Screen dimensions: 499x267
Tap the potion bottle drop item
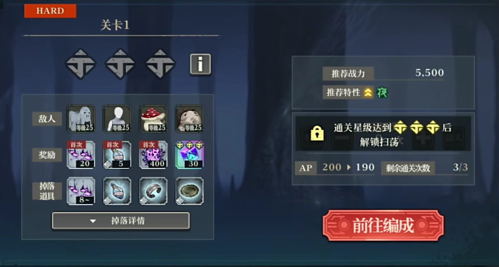117,191
